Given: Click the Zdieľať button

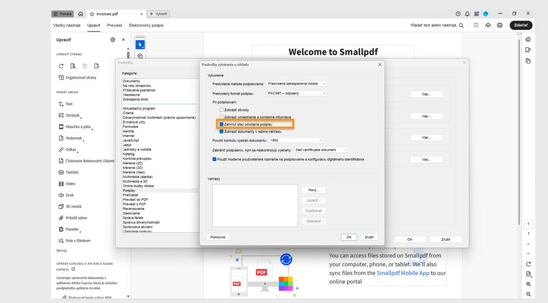Looking at the screenshot, I should [521, 25].
